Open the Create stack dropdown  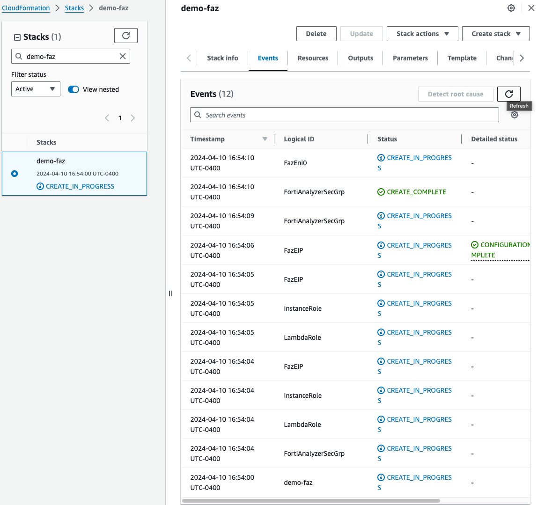(495, 34)
